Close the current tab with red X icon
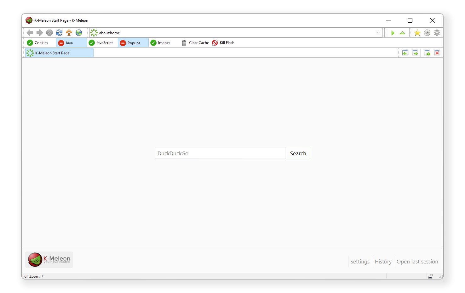 click(437, 53)
